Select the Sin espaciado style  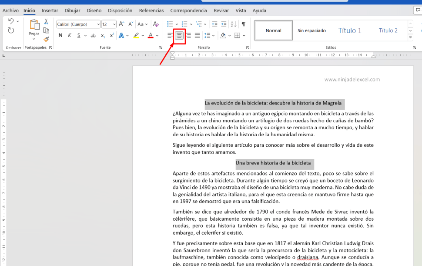pos(312,30)
